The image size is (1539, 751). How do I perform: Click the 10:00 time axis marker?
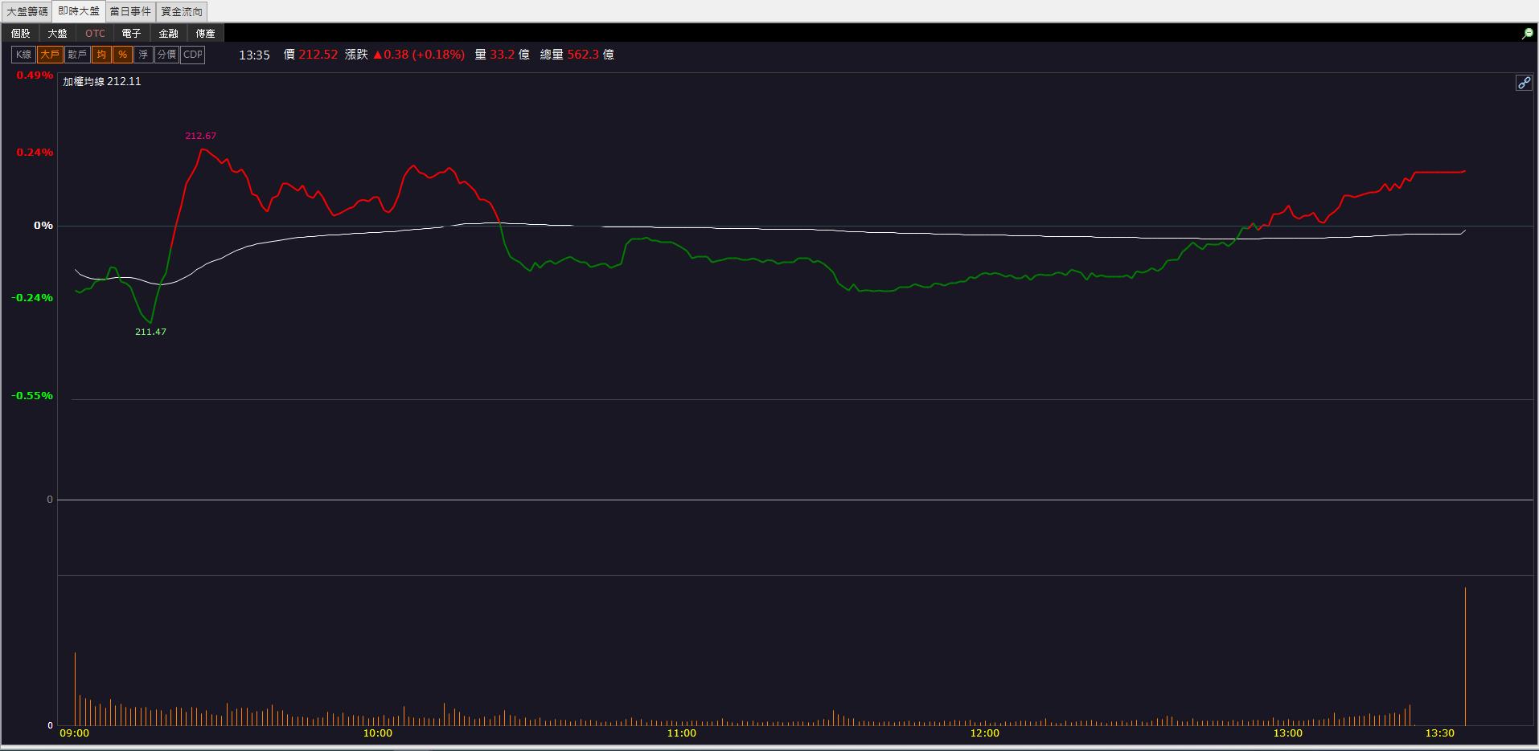378,733
